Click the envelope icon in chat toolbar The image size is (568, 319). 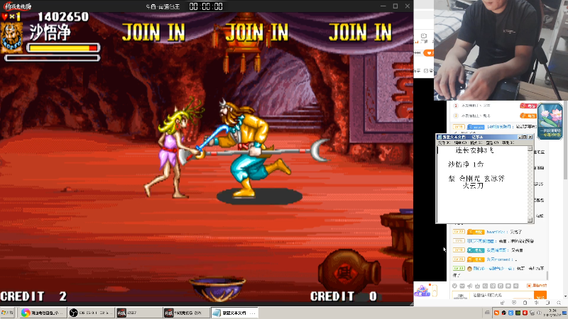click(x=462, y=286)
